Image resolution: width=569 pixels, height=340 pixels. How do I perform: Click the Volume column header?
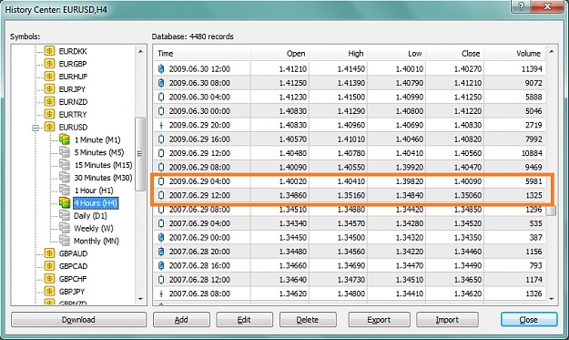[x=514, y=54]
